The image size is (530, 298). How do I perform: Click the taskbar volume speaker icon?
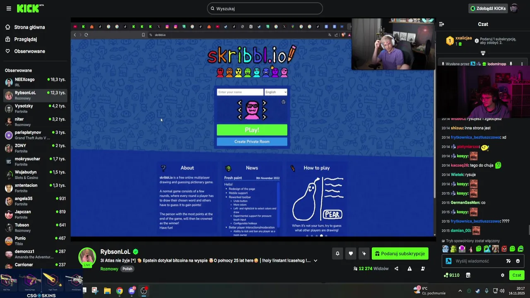tap(502, 291)
